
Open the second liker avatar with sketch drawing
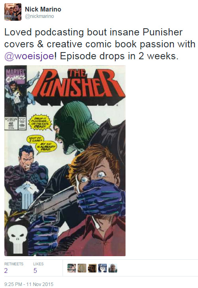82,268
